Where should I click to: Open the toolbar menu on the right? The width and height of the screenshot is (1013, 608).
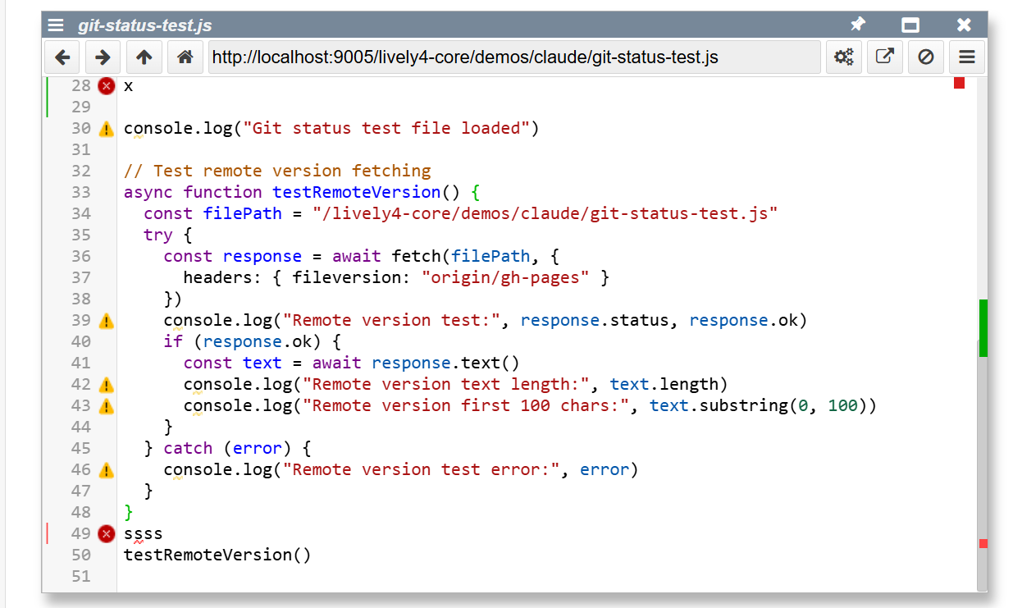pyautogui.click(x=966, y=57)
